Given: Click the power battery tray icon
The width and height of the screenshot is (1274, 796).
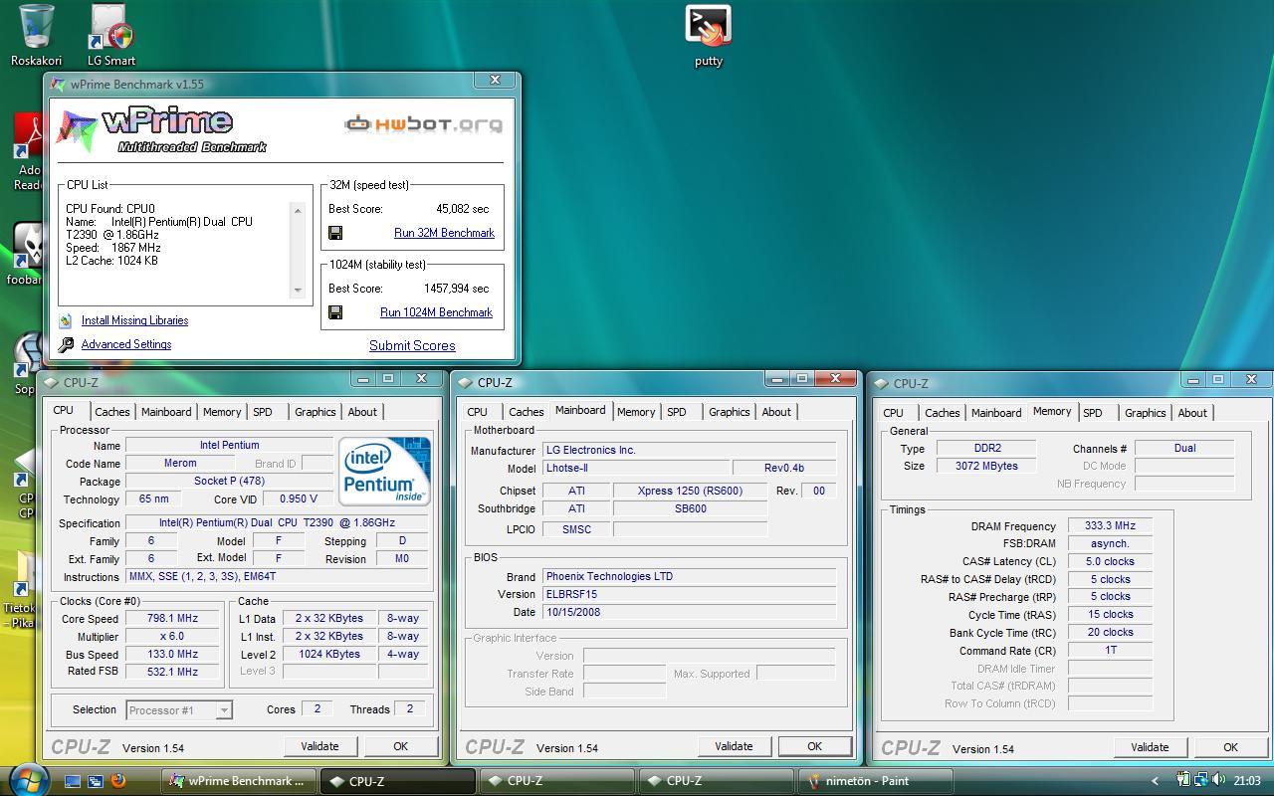Looking at the screenshot, I should tap(1183, 781).
